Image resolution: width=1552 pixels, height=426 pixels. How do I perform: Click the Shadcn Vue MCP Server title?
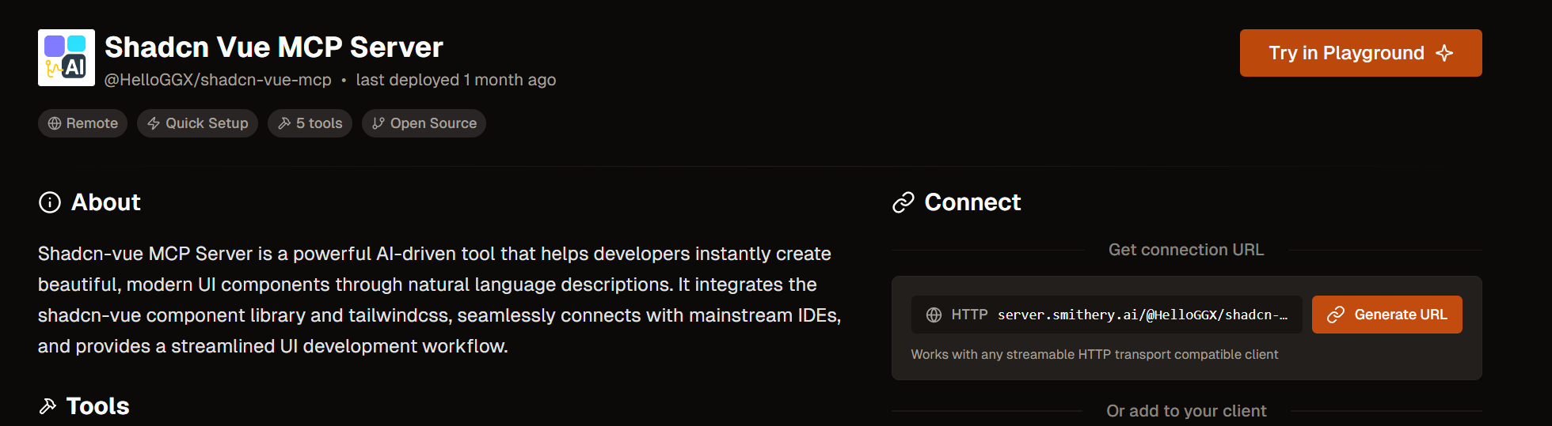pos(273,47)
